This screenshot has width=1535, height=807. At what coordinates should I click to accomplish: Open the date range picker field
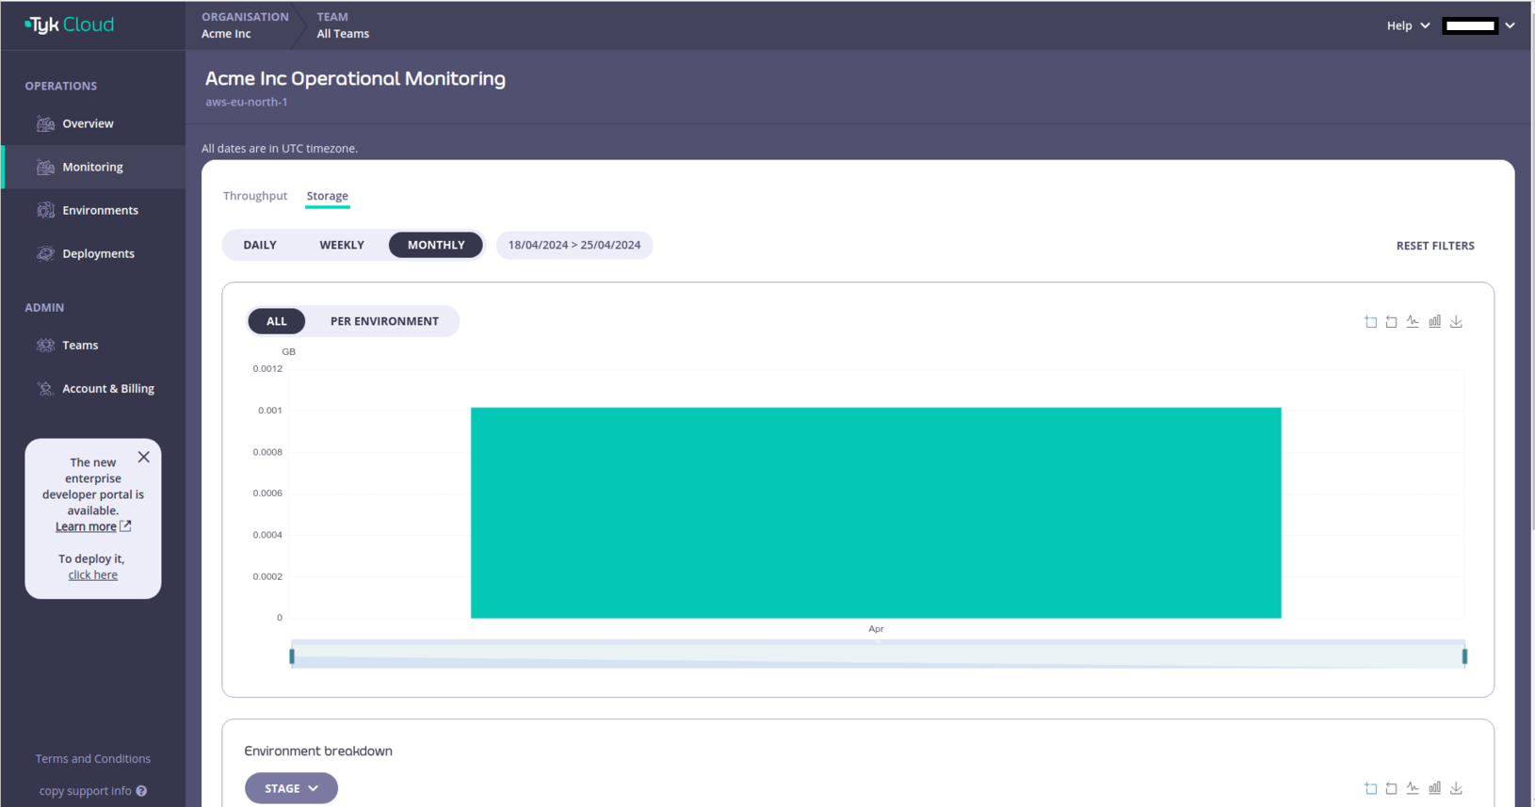pos(574,245)
